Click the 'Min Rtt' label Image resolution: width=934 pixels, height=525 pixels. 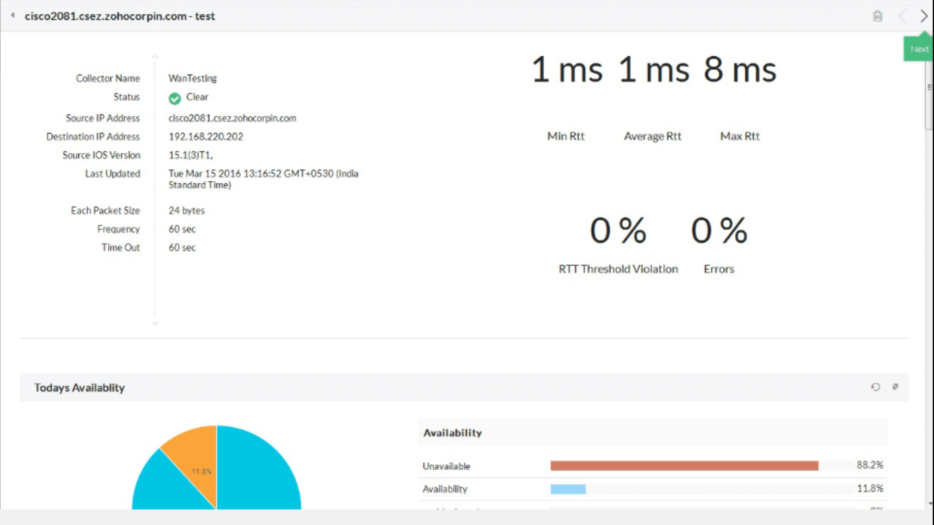point(566,136)
